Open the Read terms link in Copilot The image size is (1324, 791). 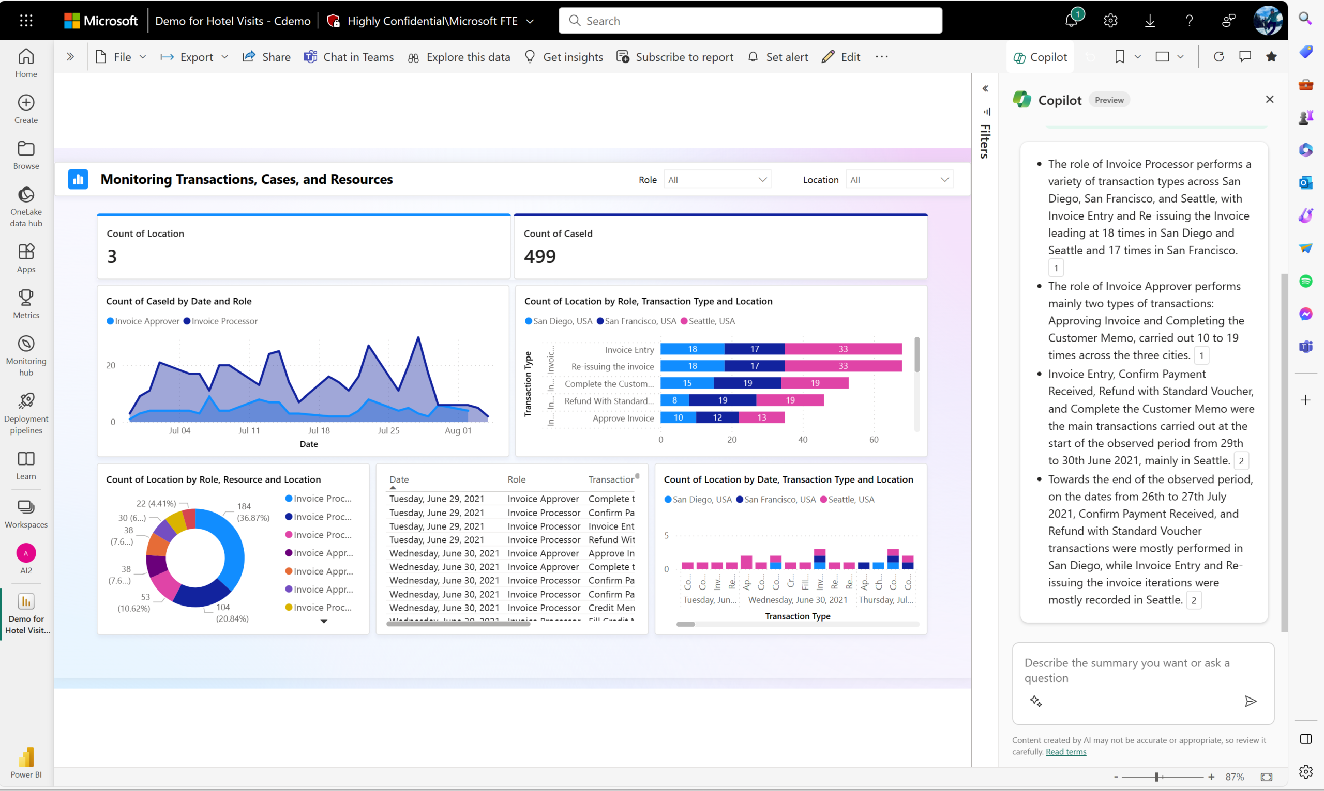(1065, 752)
